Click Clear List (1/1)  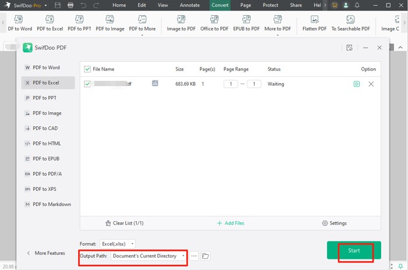(124, 223)
